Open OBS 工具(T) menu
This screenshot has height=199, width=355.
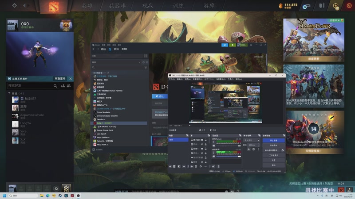coord(230,79)
